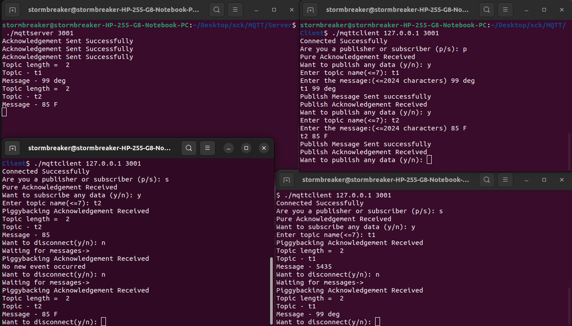The image size is (572, 326).
Task: Click the cursor at the t2 subscriber's last disconnect prompt
Action: click(x=103, y=322)
